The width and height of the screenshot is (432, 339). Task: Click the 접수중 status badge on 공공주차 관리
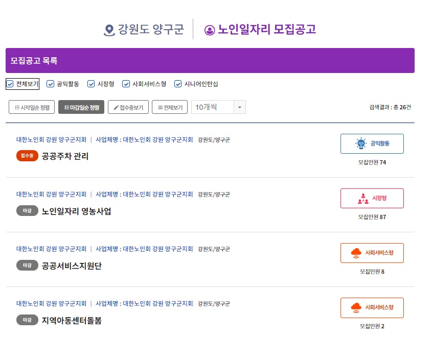[x=27, y=156]
